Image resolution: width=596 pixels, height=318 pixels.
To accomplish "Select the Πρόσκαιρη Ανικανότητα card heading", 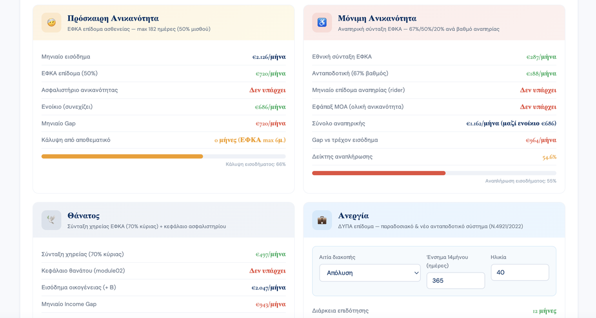I will (113, 18).
